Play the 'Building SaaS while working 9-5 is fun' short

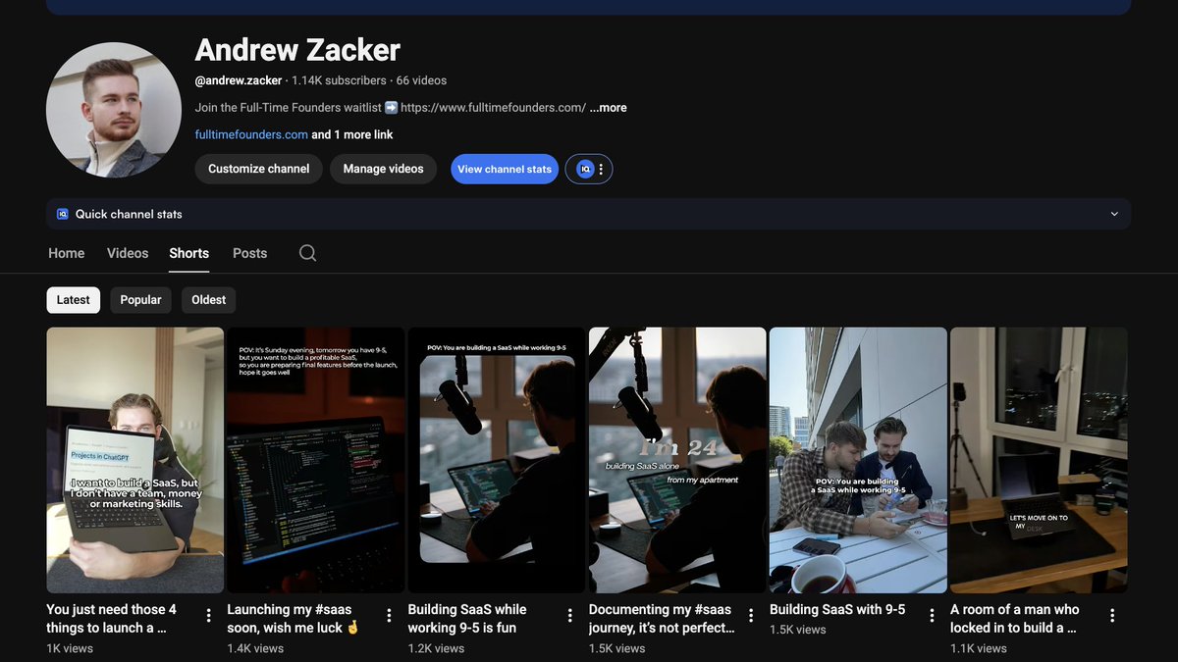tap(496, 459)
